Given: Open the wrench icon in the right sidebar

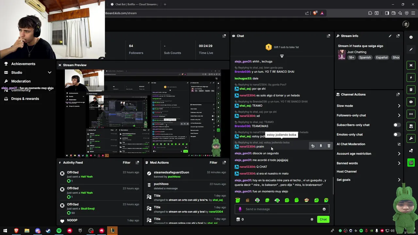Looking at the screenshot, I should 411,138.
